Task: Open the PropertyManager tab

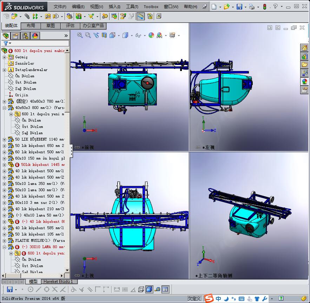Action: [x=15, y=36]
